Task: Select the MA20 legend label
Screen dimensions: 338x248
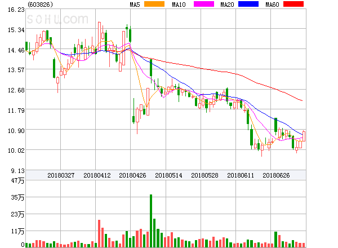Action: [x=227, y=5]
